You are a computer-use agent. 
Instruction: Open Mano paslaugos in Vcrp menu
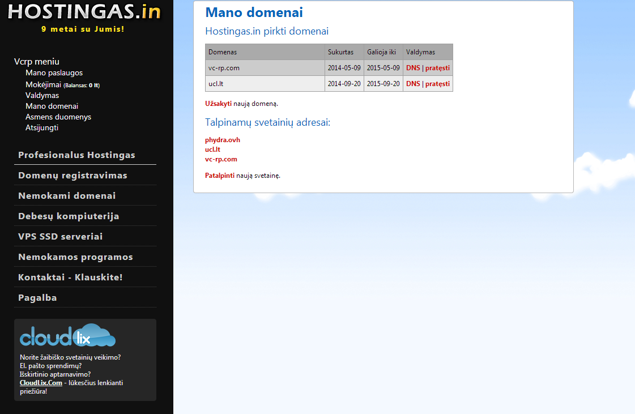pos(54,73)
